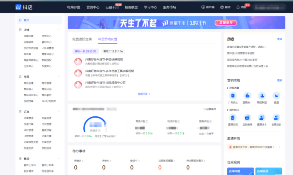Open the 接待 customer service icon

tap(222, 7)
